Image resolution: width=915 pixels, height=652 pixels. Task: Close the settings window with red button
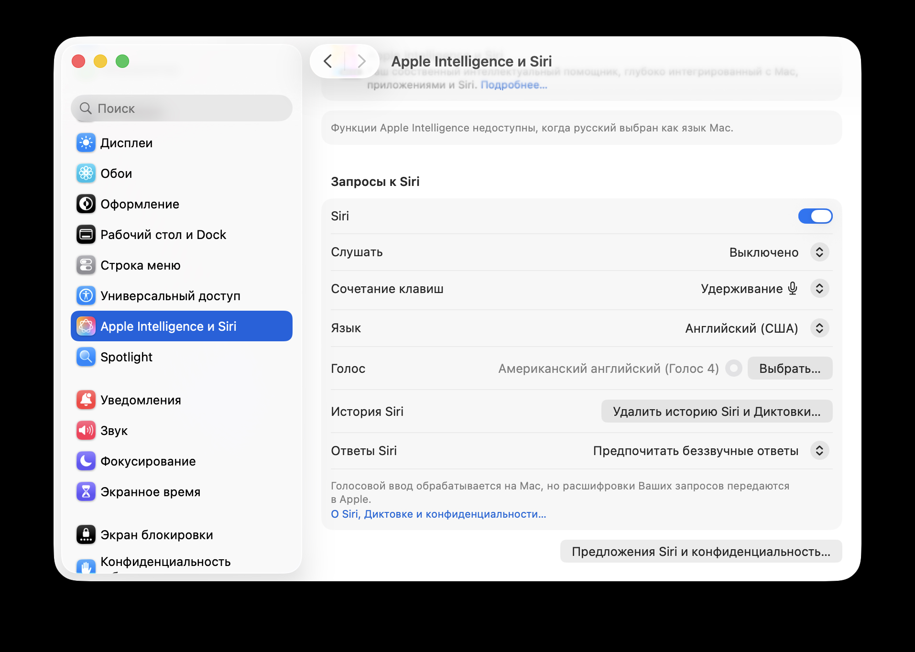coord(78,61)
